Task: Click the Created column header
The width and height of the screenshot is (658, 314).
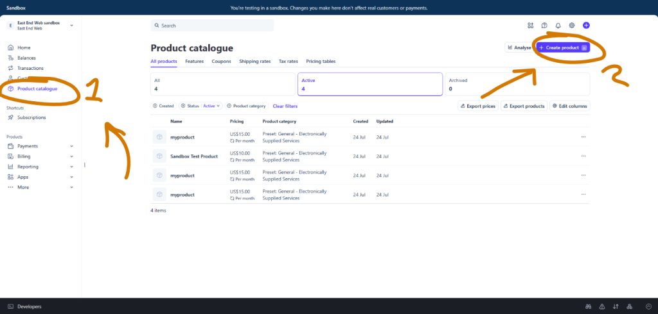Action: [360, 121]
